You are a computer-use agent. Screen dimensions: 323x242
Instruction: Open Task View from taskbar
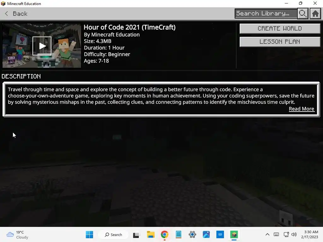(x=136, y=234)
